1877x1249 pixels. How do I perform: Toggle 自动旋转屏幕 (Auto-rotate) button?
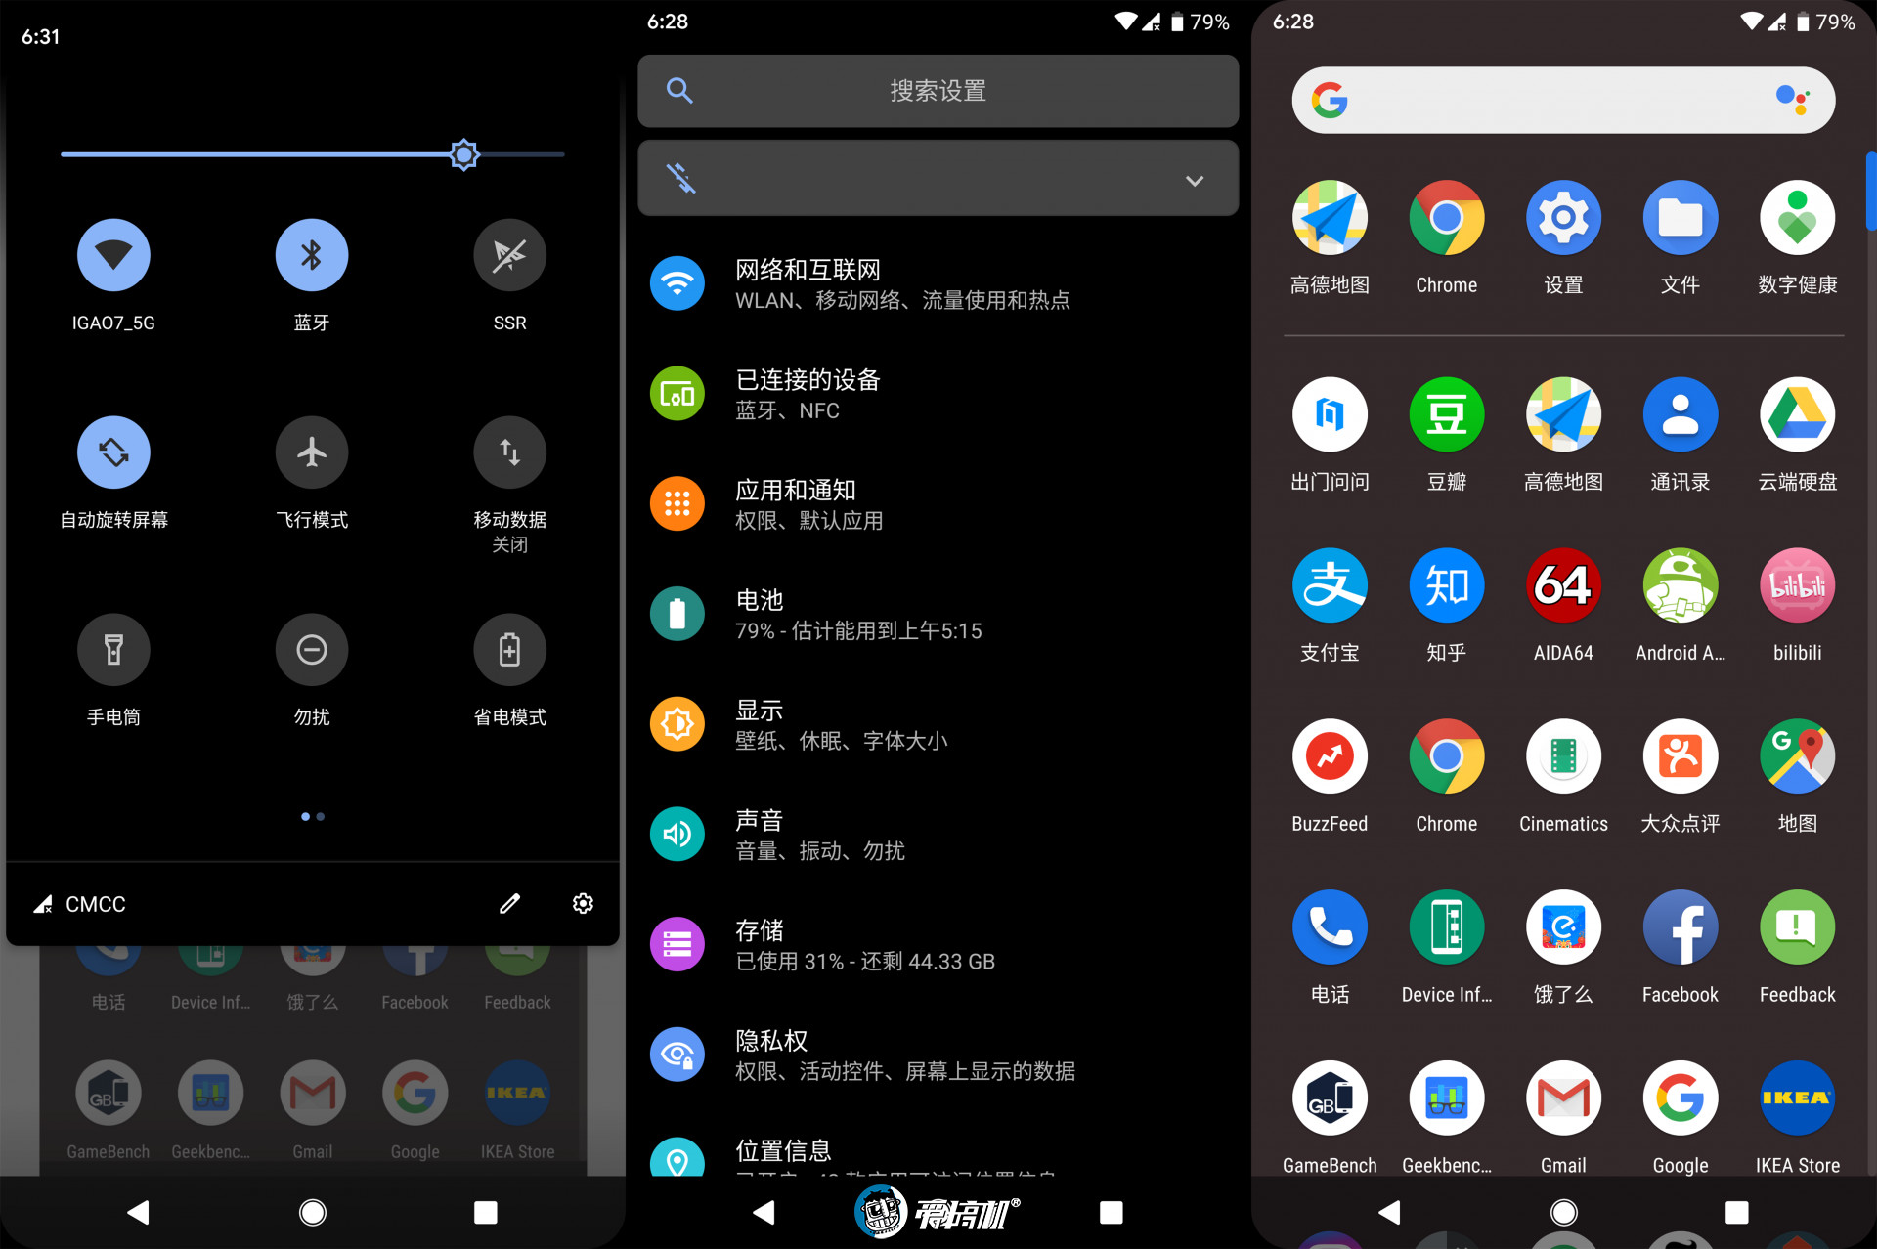(113, 452)
